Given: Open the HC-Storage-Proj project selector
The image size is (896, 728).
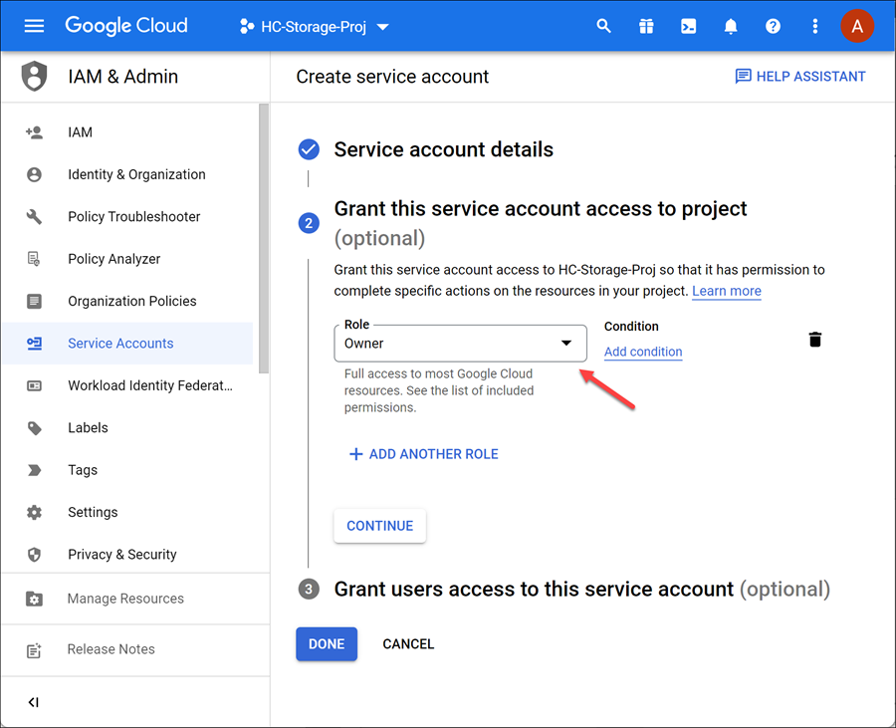Looking at the screenshot, I should [x=315, y=26].
